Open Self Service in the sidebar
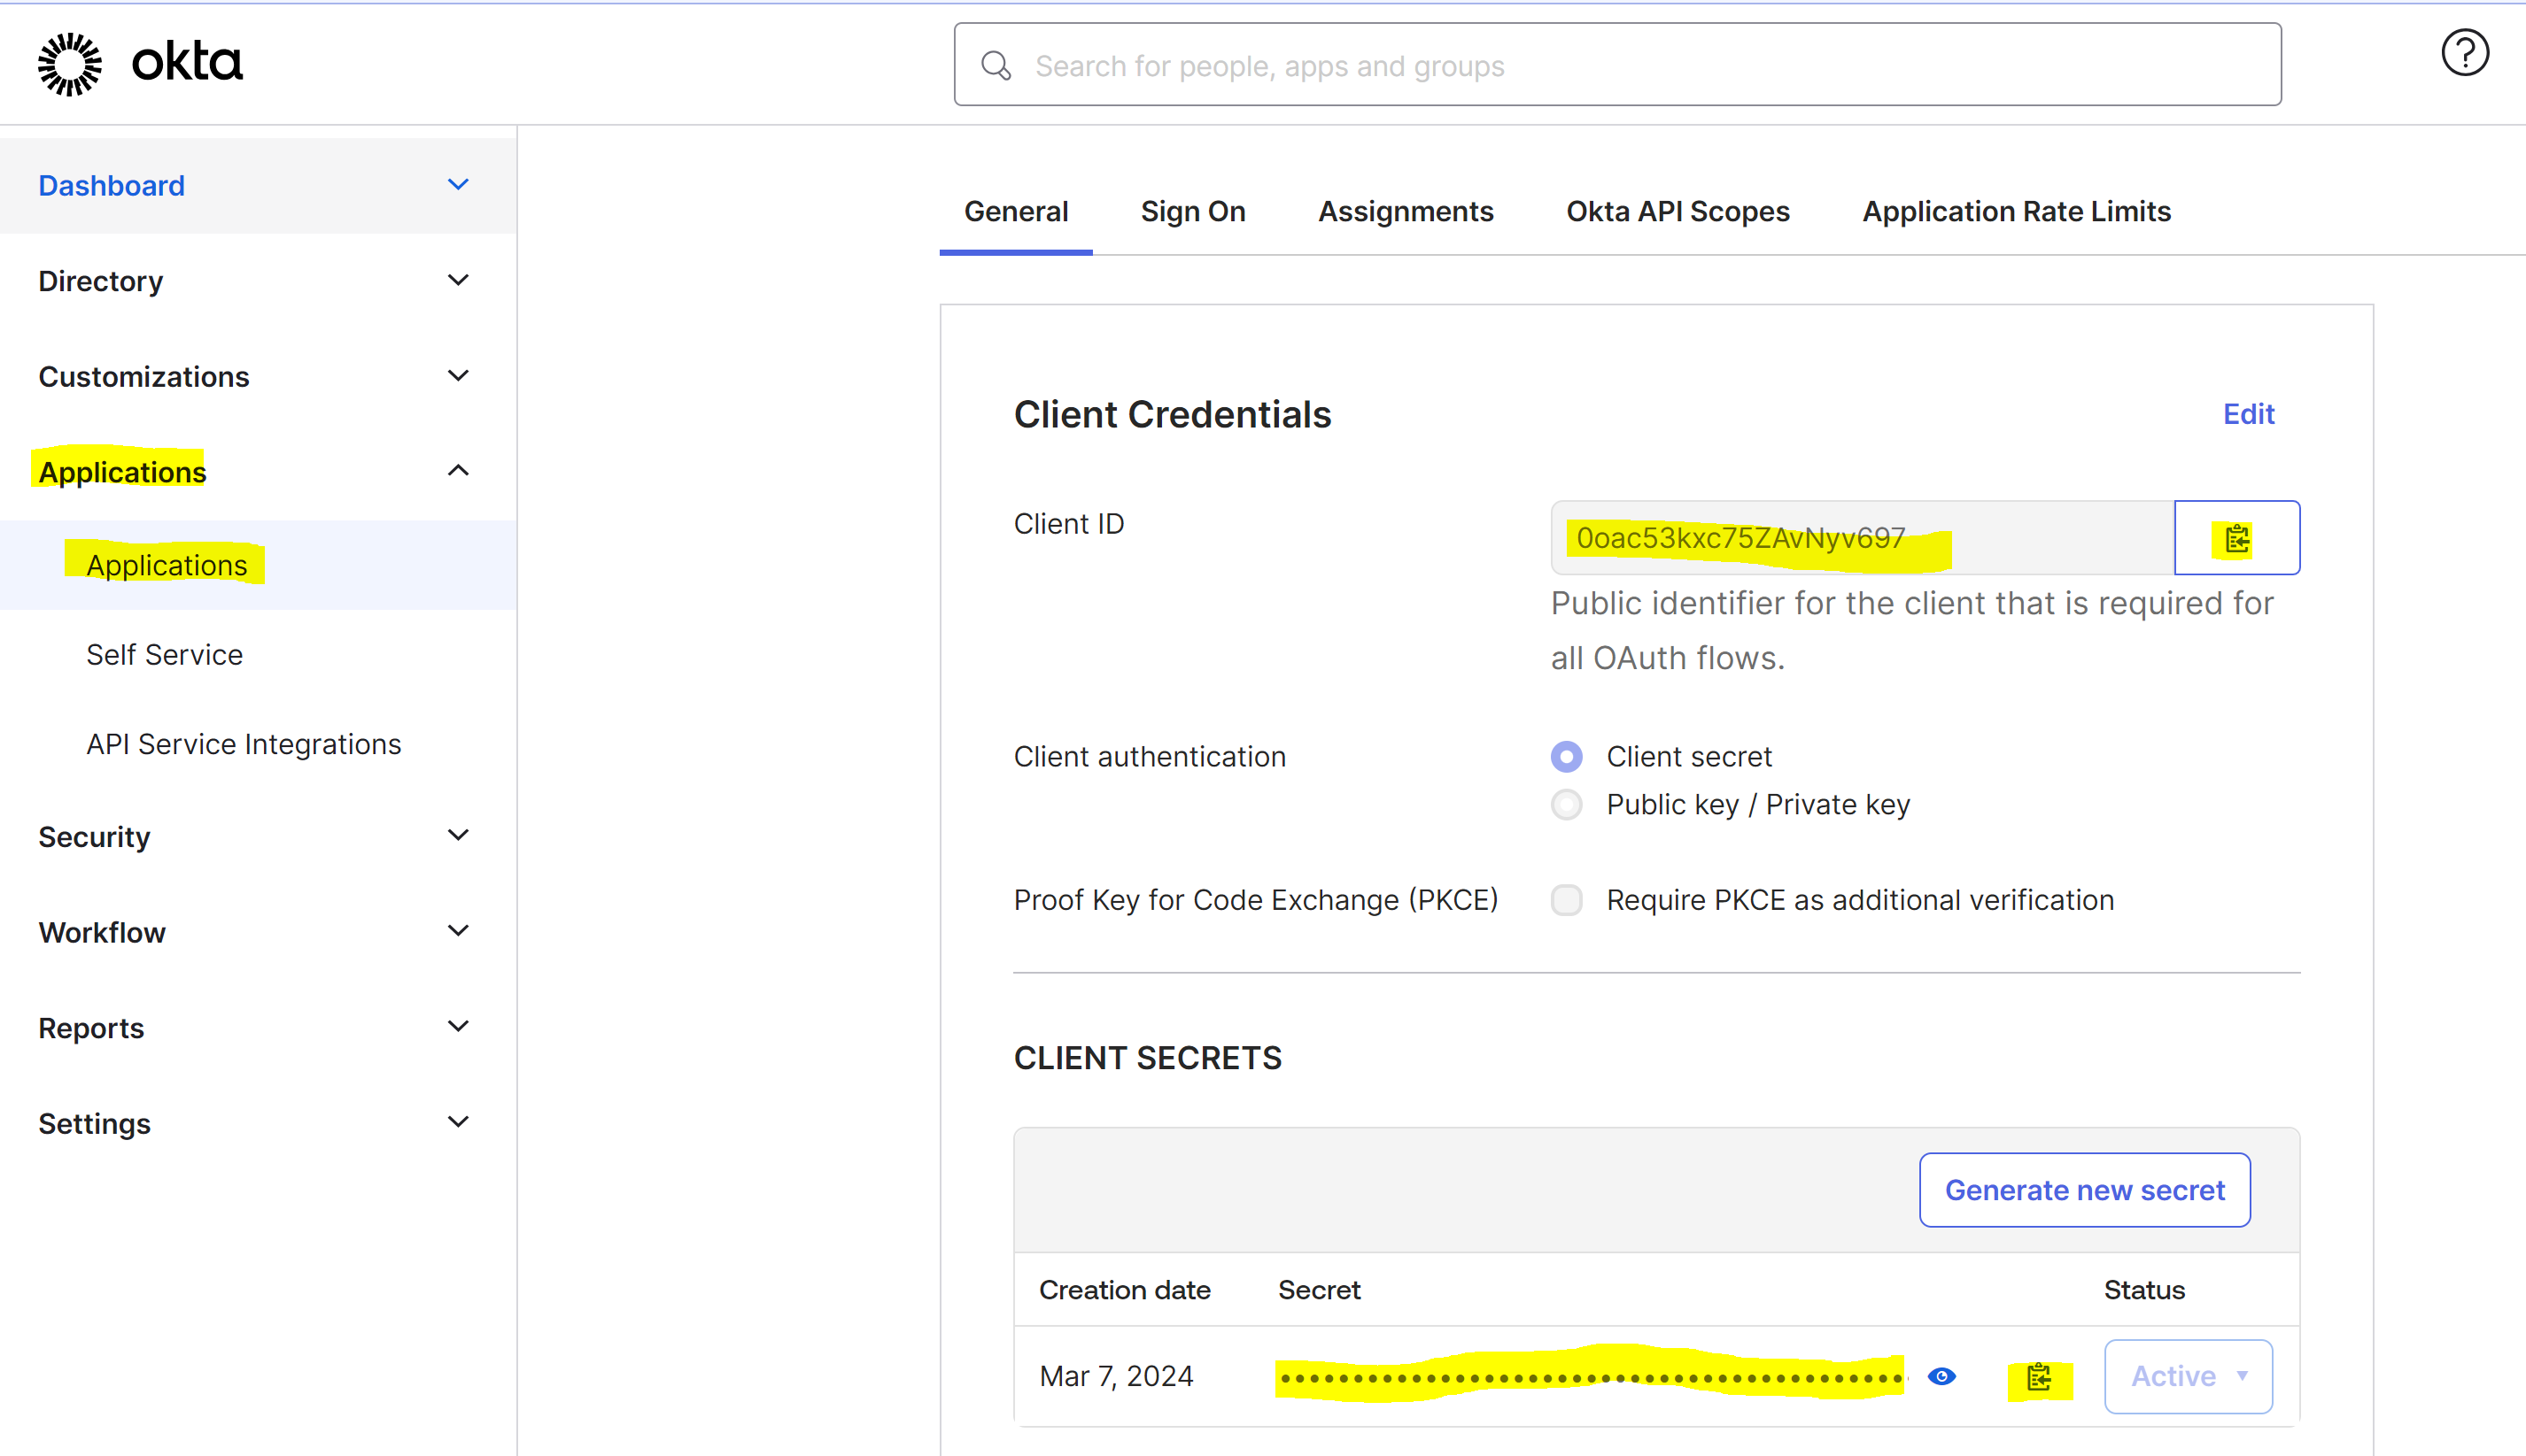The width and height of the screenshot is (2526, 1456). (165, 654)
